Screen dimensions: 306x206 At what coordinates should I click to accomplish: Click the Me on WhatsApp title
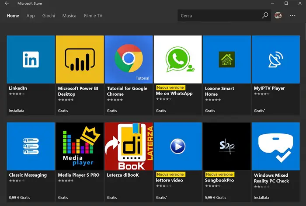tap(174, 94)
